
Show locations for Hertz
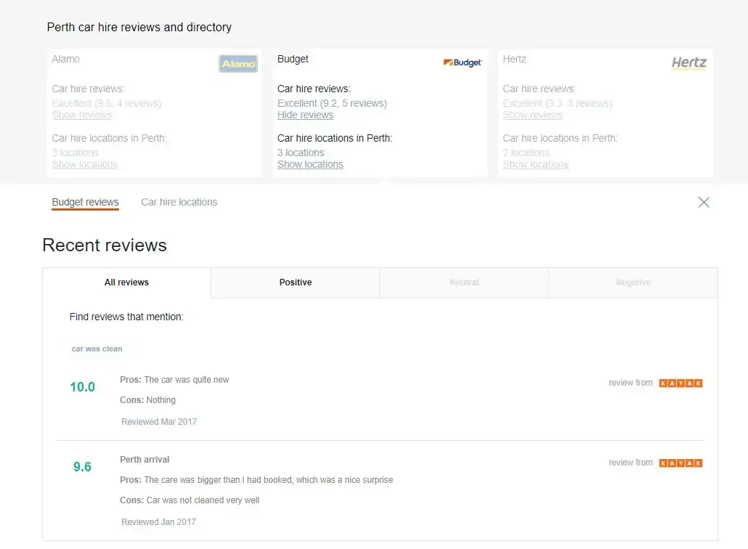pos(536,164)
